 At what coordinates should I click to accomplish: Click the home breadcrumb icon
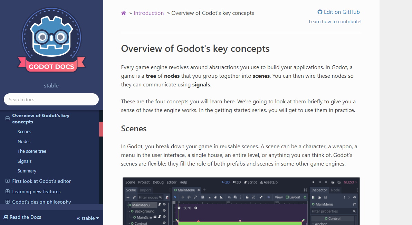pyautogui.click(x=123, y=13)
